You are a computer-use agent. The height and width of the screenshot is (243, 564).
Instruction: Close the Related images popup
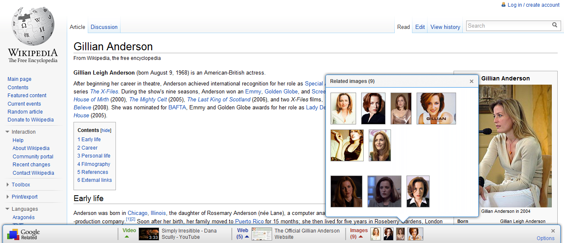click(x=472, y=81)
